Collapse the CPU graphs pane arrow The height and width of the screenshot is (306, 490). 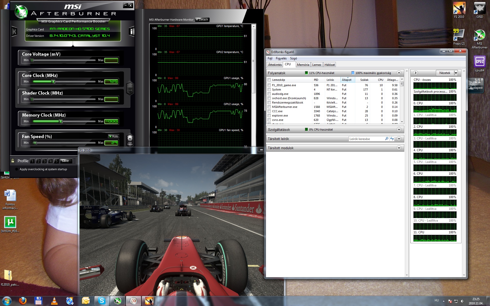click(x=415, y=73)
